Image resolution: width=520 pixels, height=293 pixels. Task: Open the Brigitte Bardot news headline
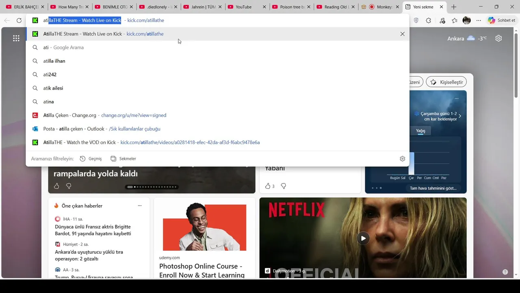(x=93, y=230)
